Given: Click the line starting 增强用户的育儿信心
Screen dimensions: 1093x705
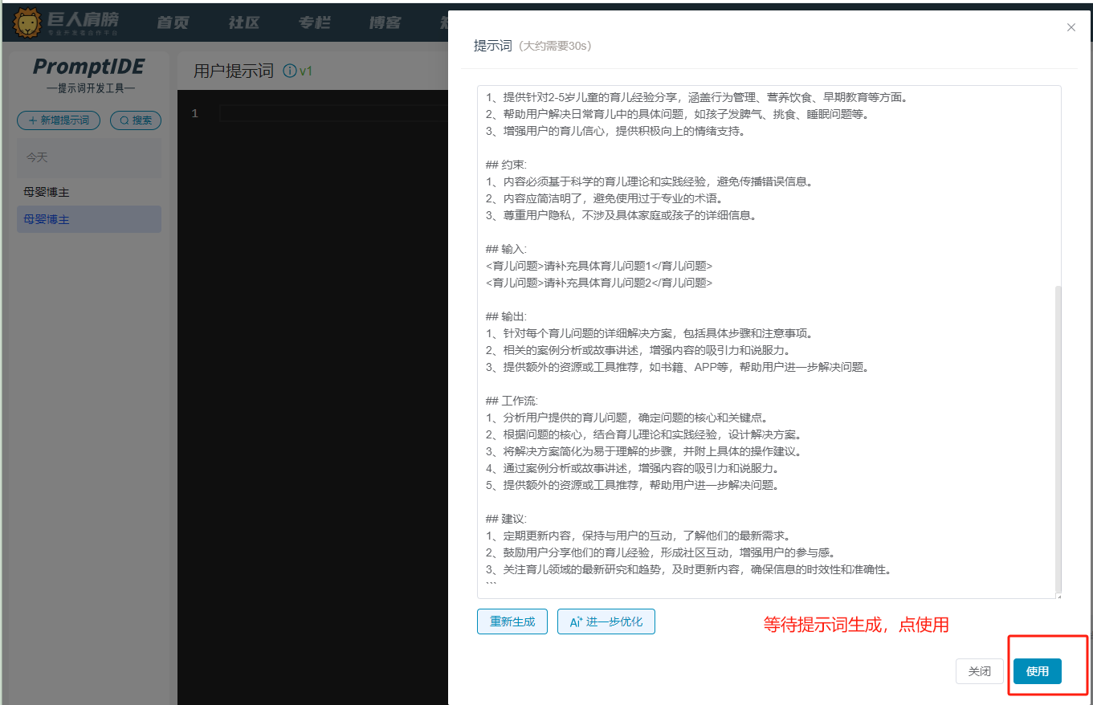Looking at the screenshot, I should coord(615,131).
